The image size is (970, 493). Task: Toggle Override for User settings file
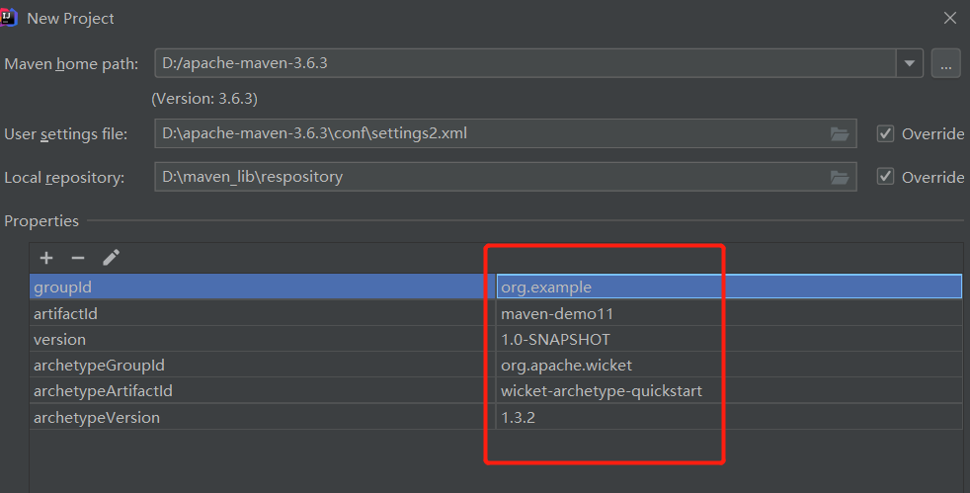point(885,133)
